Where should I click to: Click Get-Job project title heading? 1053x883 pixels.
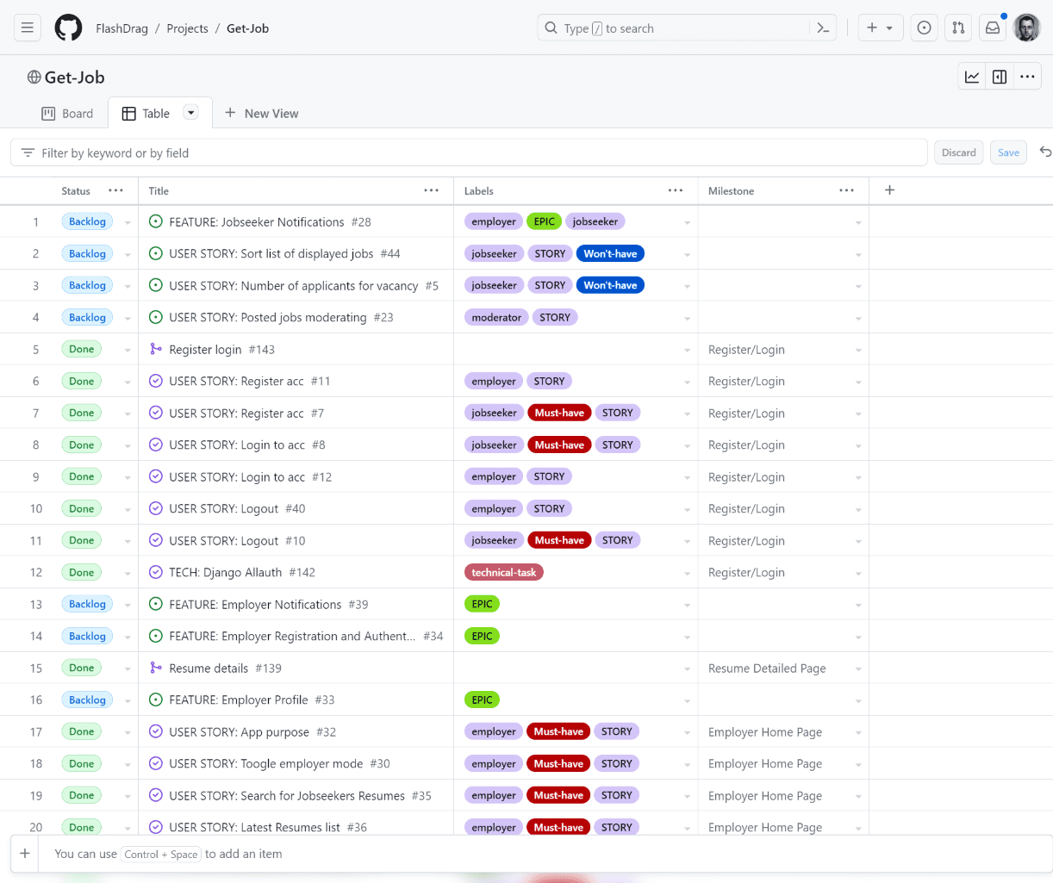tap(75, 77)
